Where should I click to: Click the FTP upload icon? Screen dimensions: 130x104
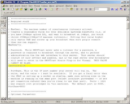(40, 9)
